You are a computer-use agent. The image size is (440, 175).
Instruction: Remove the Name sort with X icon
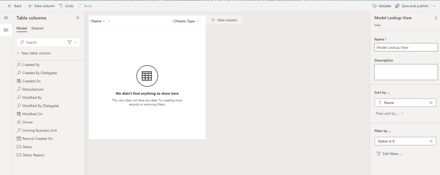click(431, 103)
